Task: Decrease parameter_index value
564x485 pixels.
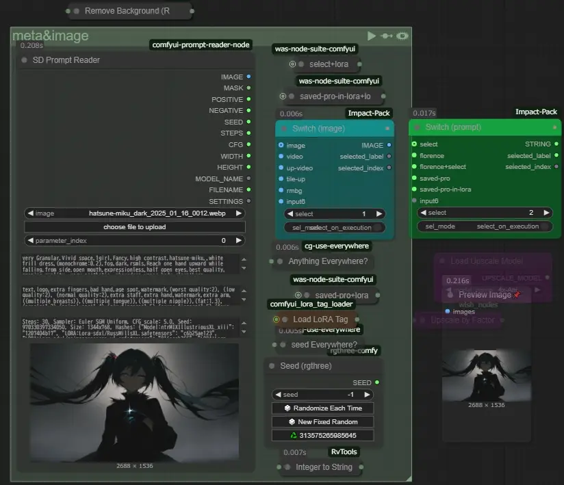Action: click(x=31, y=241)
